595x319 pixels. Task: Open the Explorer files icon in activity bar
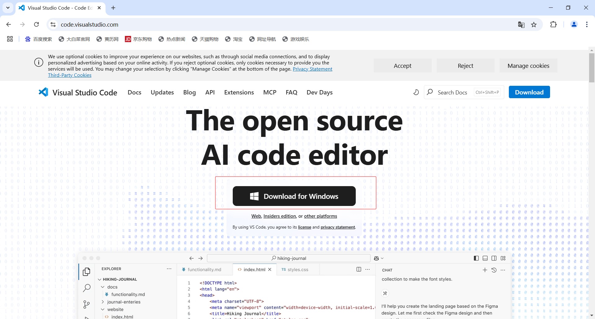(86, 272)
